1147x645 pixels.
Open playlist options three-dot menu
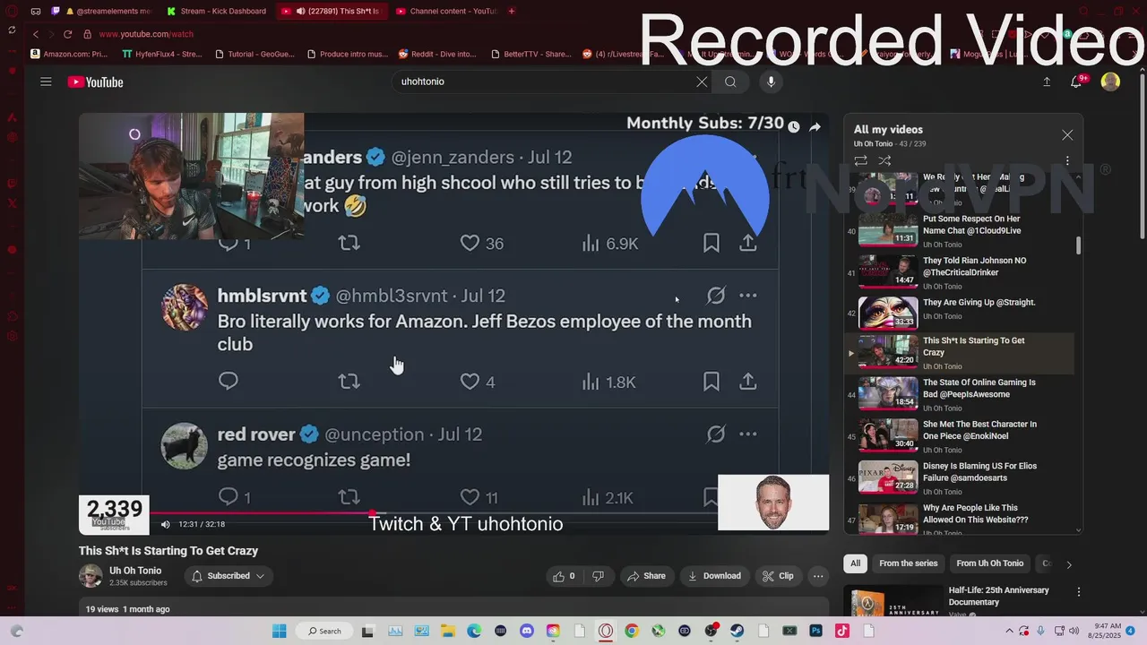point(1067,161)
